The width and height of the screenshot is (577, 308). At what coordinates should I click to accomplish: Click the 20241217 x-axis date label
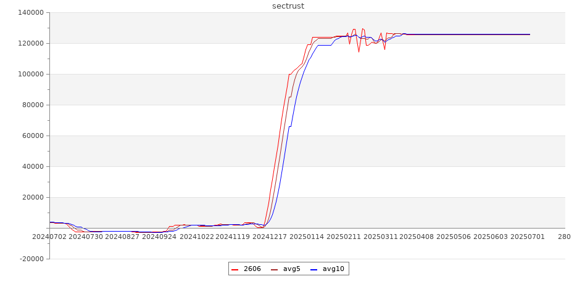(270, 237)
